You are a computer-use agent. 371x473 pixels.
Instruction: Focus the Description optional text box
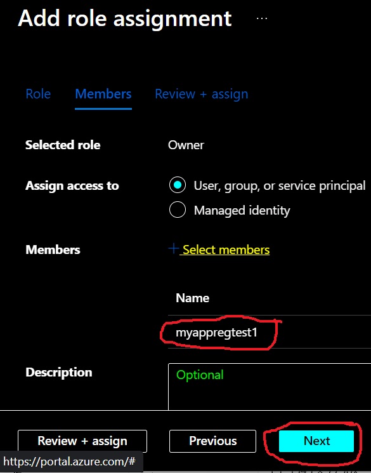[x=270, y=387]
